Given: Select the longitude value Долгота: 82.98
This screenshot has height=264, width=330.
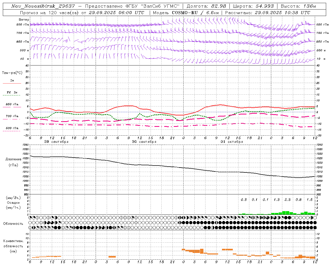Looking at the screenshot, I should coord(206,6).
